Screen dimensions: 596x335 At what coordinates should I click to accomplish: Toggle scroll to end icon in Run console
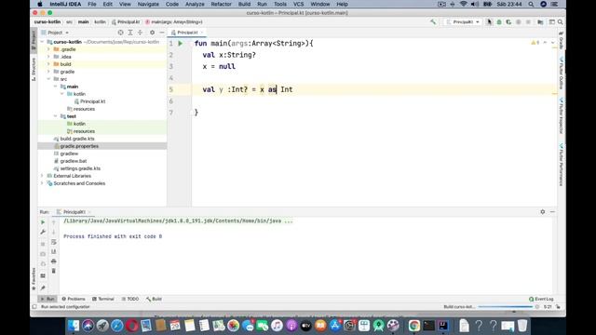54,251
